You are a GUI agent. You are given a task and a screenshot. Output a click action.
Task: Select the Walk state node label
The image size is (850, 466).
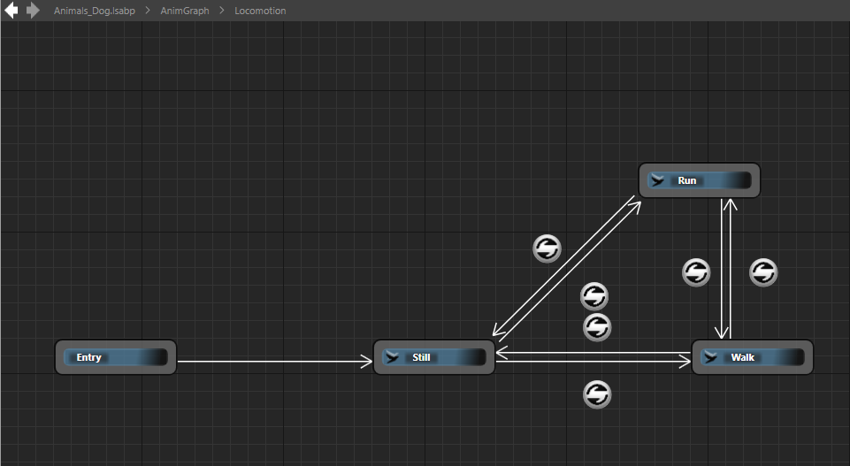(743, 357)
